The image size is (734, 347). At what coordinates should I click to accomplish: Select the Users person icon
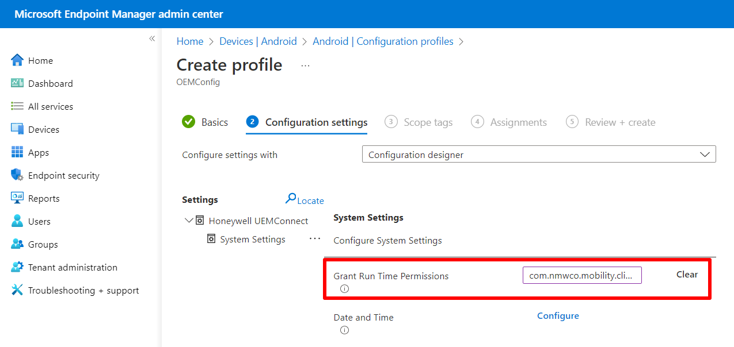coord(17,221)
